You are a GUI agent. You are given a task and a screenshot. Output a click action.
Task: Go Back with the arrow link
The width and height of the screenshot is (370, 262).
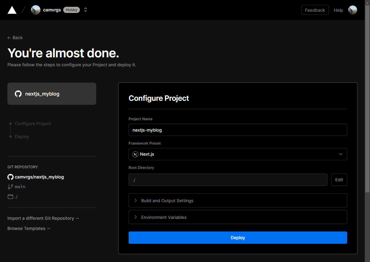pos(15,38)
